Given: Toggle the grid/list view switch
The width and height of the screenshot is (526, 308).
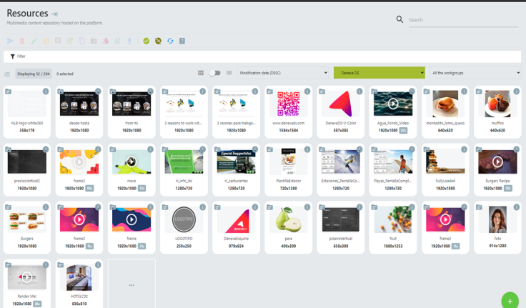Looking at the screenshot, I should (214, 73).
